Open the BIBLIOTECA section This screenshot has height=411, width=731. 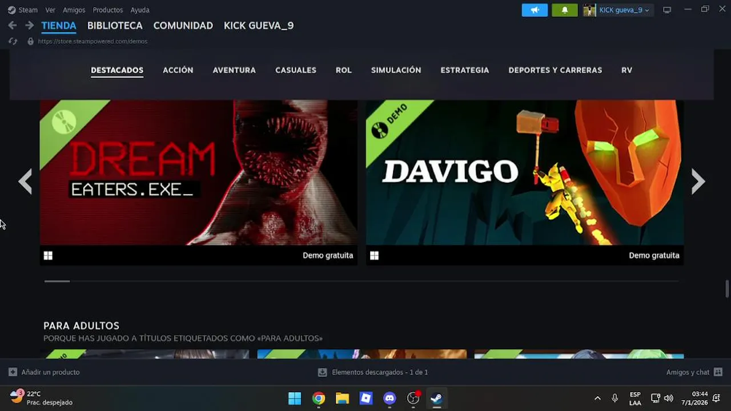pyautogui.click(x=115, y=26)
